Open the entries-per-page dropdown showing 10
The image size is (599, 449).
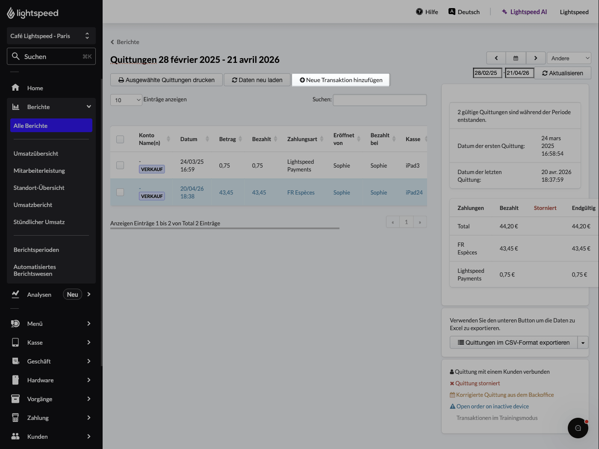126,100
